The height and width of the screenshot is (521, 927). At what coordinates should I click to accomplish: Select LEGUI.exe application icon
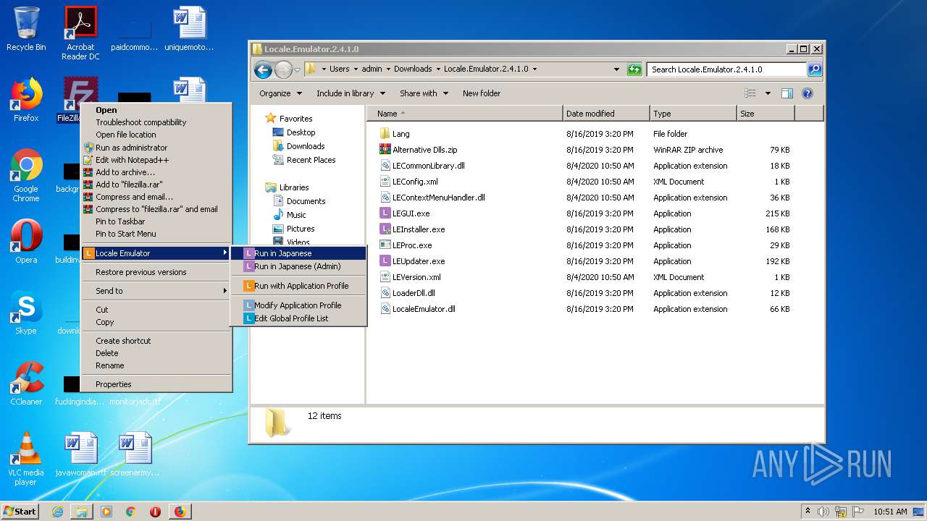385,213
